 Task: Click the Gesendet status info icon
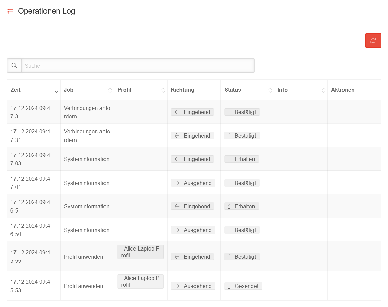tap(229, 286)
